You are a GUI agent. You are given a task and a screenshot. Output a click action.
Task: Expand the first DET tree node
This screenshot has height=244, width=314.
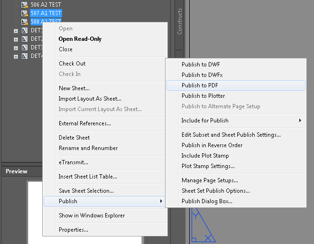tap(16, 31)
